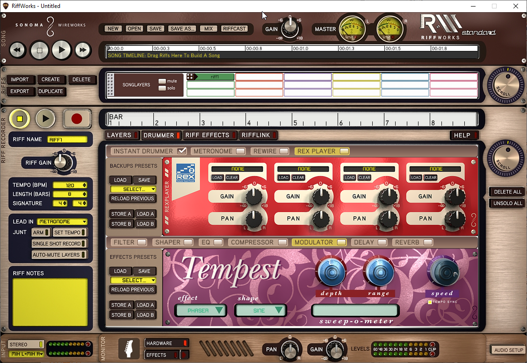Rewind the song to start
The height and width of the screenshot is (363, 527).
tap(17, 50)
